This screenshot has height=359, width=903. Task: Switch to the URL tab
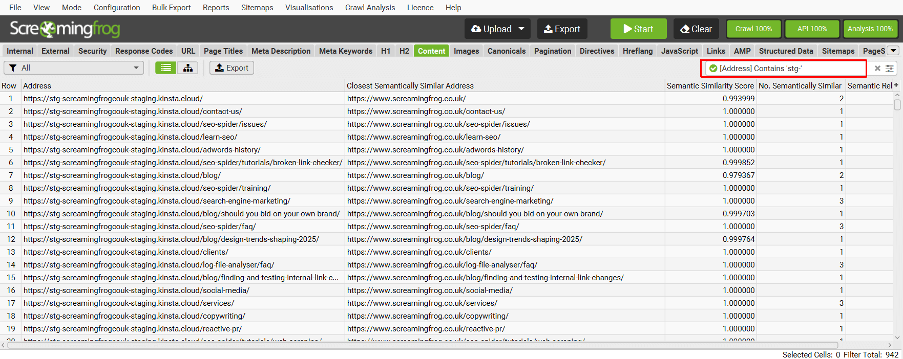(188, 51)
